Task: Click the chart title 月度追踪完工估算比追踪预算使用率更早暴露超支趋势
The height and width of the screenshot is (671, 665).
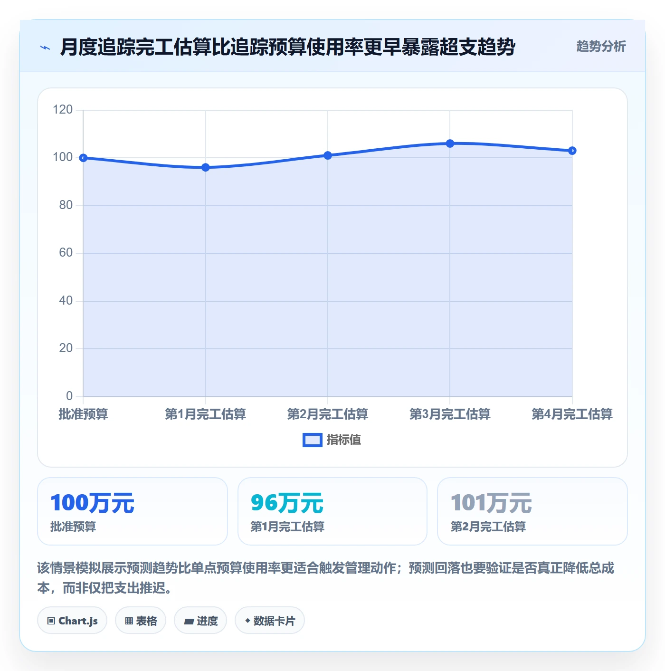Action: 288,47
